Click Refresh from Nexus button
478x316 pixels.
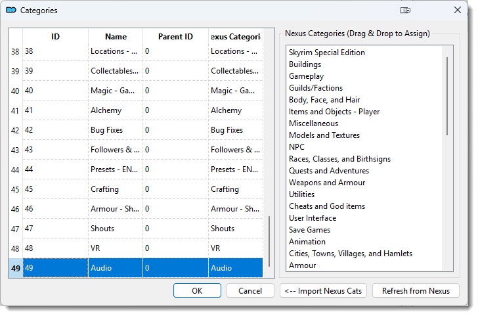[x=416, y=291]
